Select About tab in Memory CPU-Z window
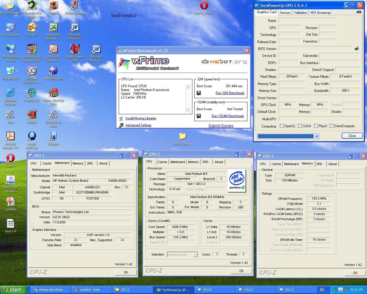 coord(333,164)
